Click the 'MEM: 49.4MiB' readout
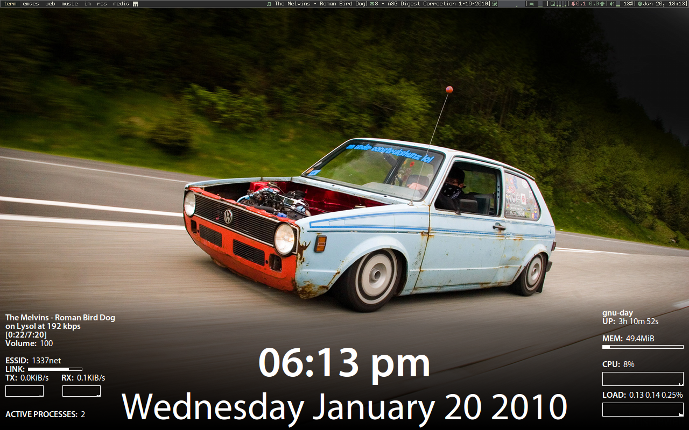The image size is (689, 430). coord(628,339)
